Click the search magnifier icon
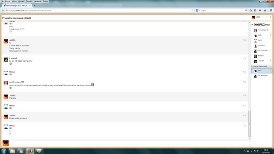 pyautogui.click(x=246, y=10)
